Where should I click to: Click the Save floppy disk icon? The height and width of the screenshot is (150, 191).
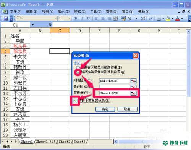6,19
